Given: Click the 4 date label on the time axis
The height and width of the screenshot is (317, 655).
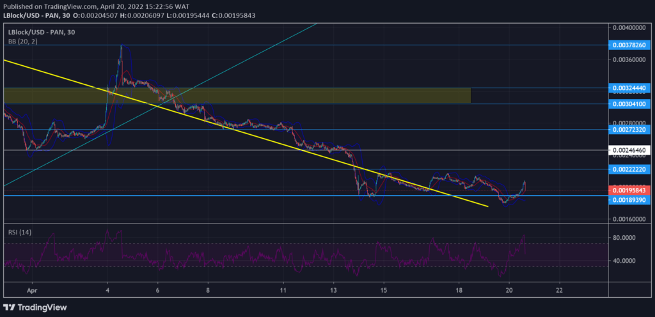Looking at the screenshot, I should [107, 289].
